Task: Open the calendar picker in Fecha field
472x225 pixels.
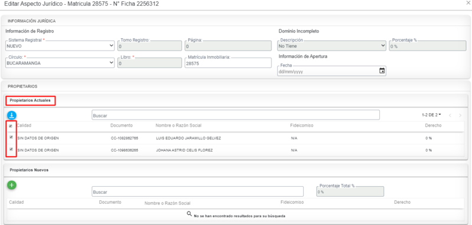Action: click(382, 71)
